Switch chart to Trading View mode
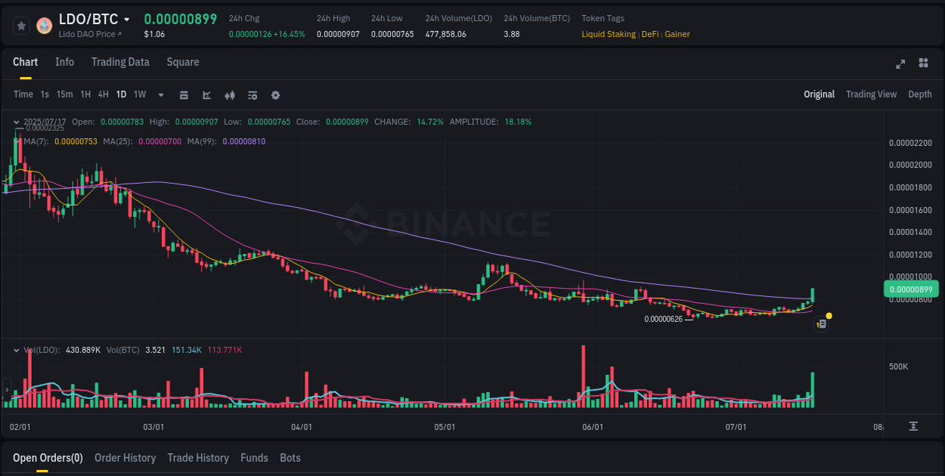 coord(871,94)
